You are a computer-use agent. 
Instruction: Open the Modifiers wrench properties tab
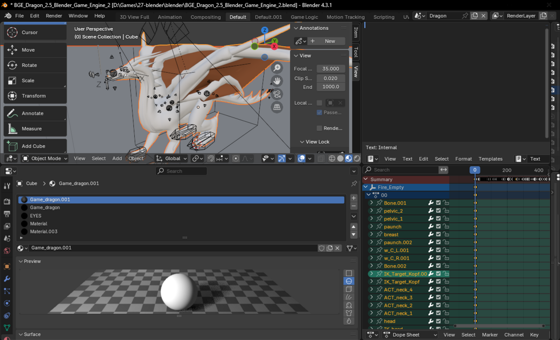click(7, 279)
